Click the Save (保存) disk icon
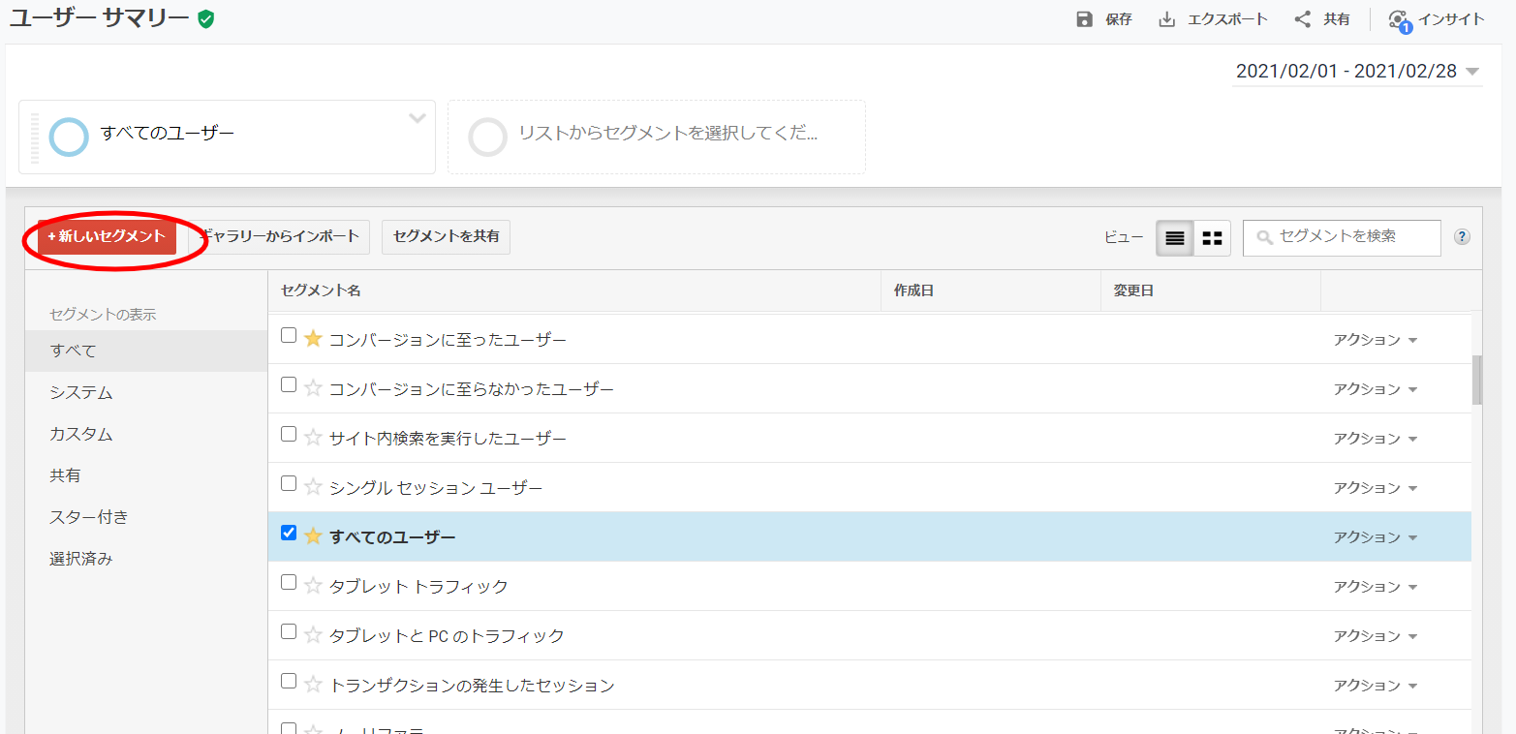 point(1085,19)
